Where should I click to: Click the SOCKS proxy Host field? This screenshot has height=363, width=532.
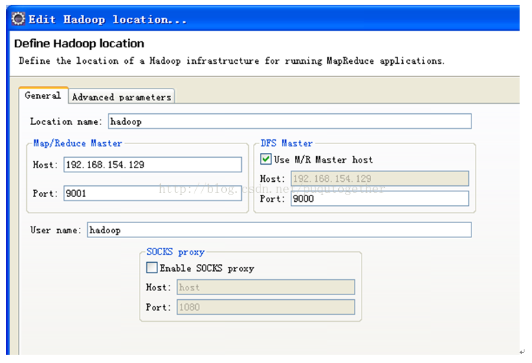pos(266,287)
